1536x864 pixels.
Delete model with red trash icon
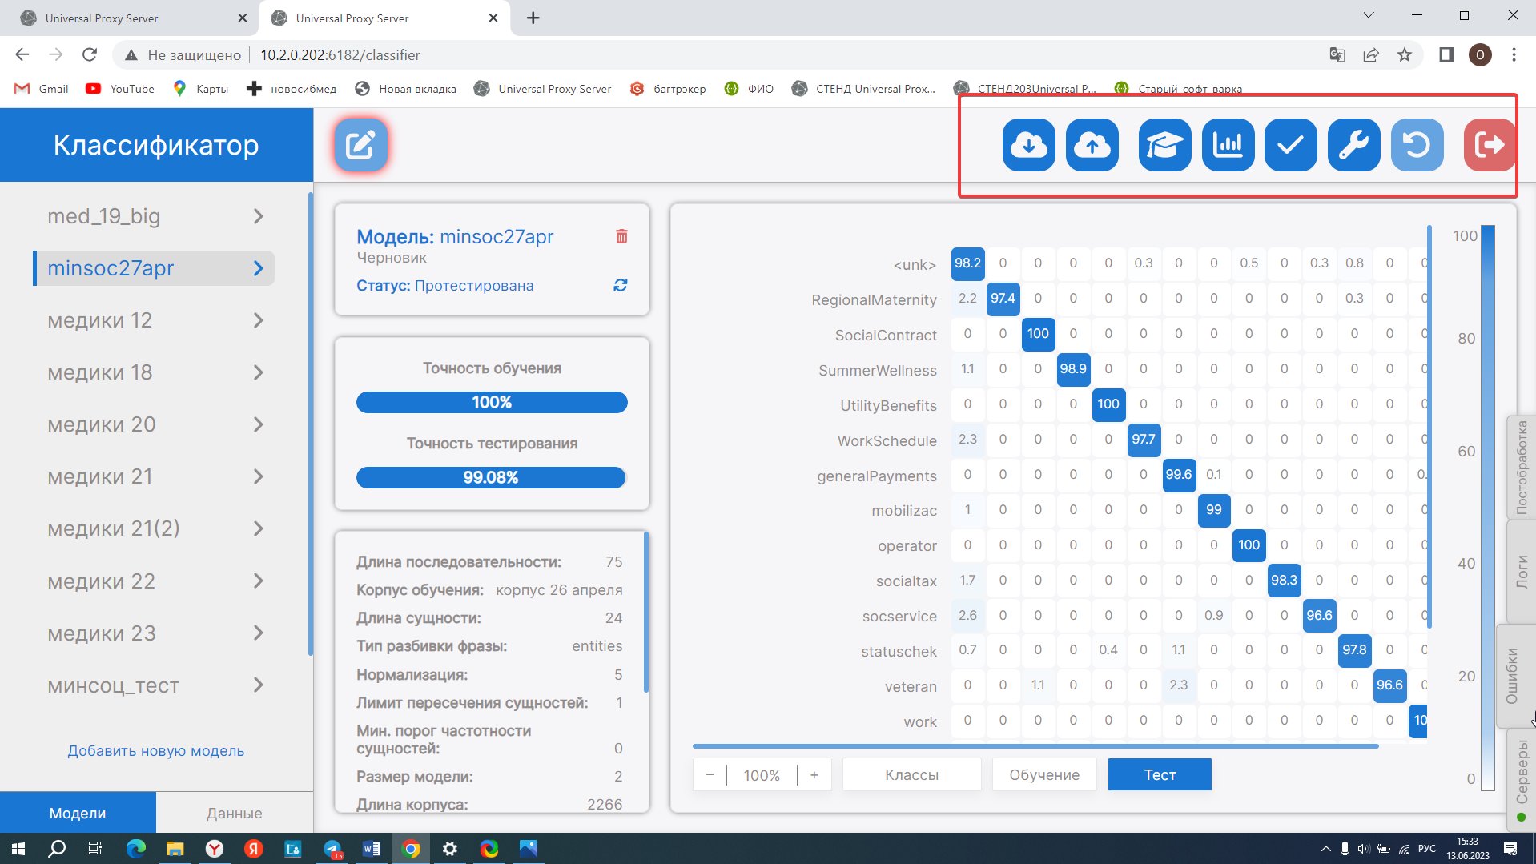[621, 236]
